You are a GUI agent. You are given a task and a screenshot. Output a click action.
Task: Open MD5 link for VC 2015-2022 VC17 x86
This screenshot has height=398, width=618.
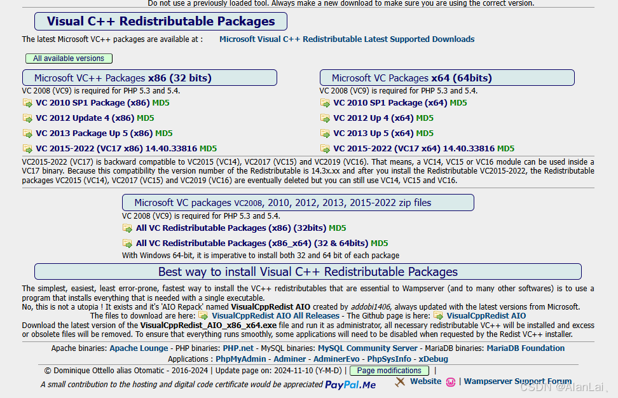208,149
